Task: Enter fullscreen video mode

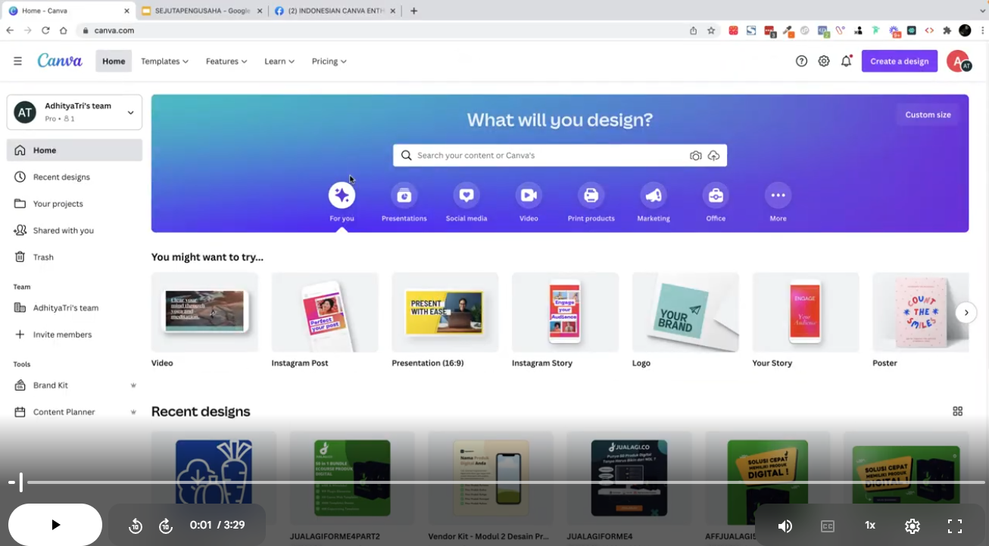Action: 955,526
